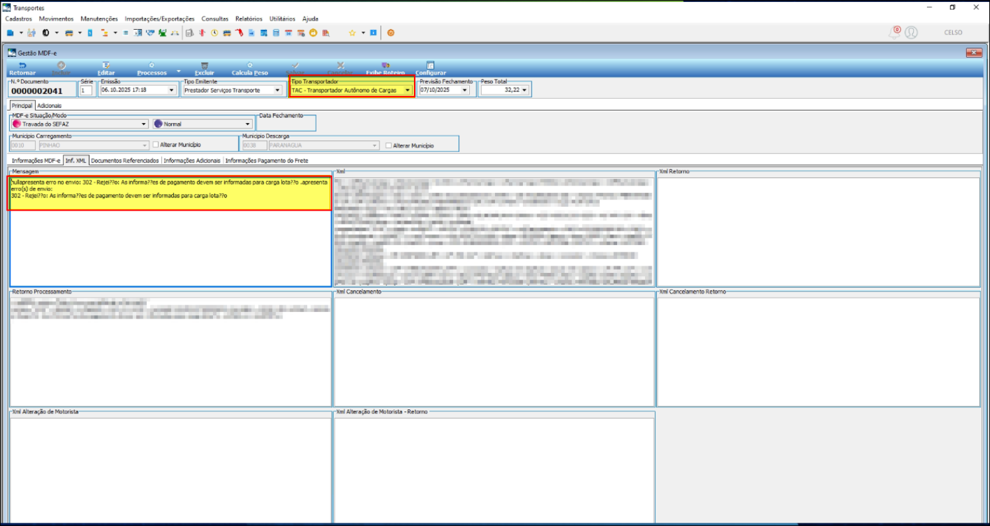Switch to the Adicionais tab

[x=49, y=105]
